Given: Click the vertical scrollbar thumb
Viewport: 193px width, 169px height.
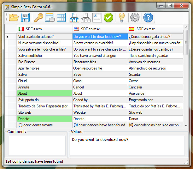Looking at the screenshot, I should (x=186, y=42).
